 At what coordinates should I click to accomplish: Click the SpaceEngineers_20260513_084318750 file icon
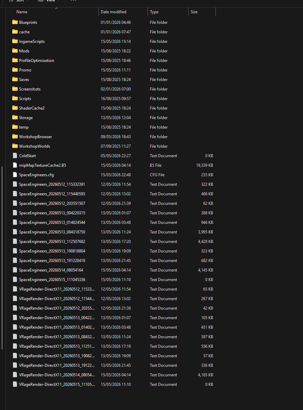15,232
